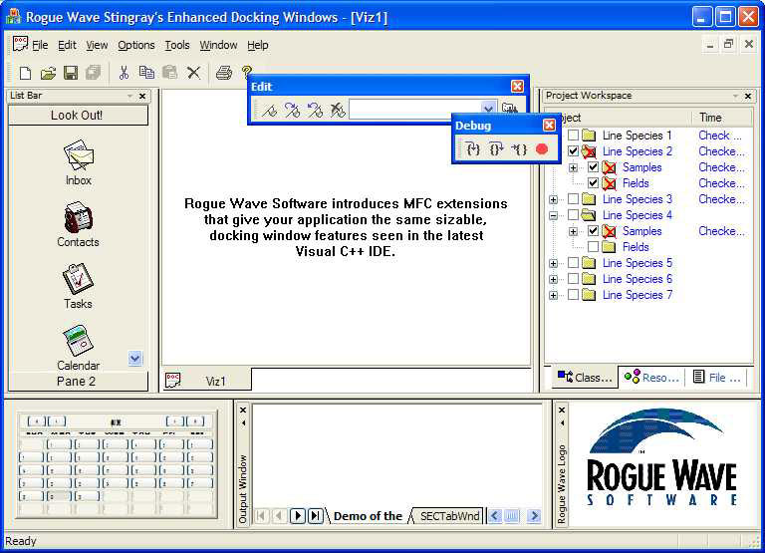765x553 pixels.
Task: Click the Copy toolbar icon
Action: tap(146, 72)
